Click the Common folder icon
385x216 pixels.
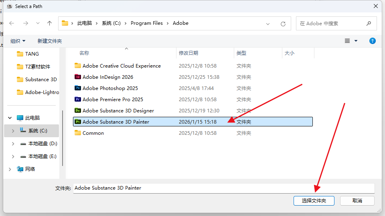pos(77,133)
